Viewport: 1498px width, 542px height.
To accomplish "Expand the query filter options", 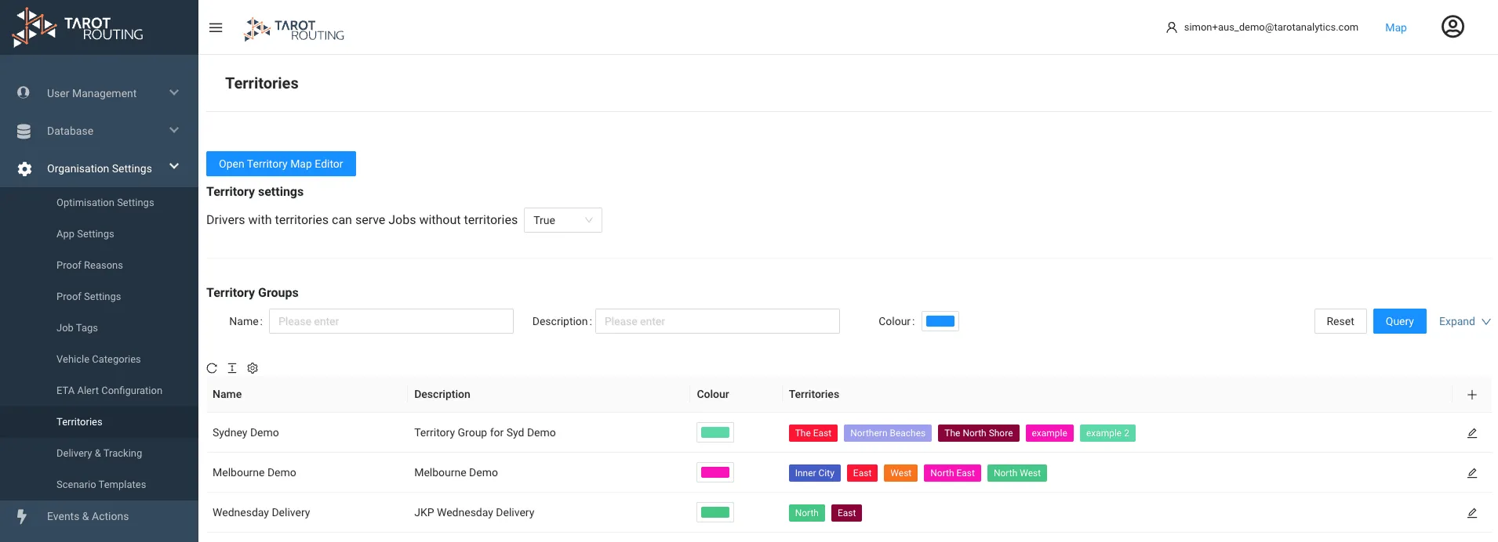I will coord(1464,321).
